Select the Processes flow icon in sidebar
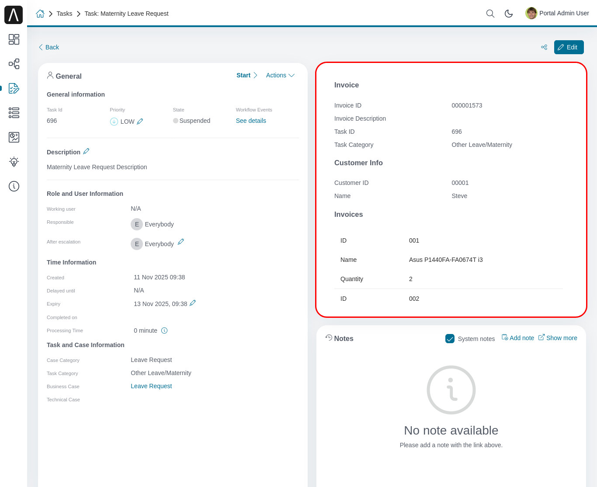 [x=14, y=64]
